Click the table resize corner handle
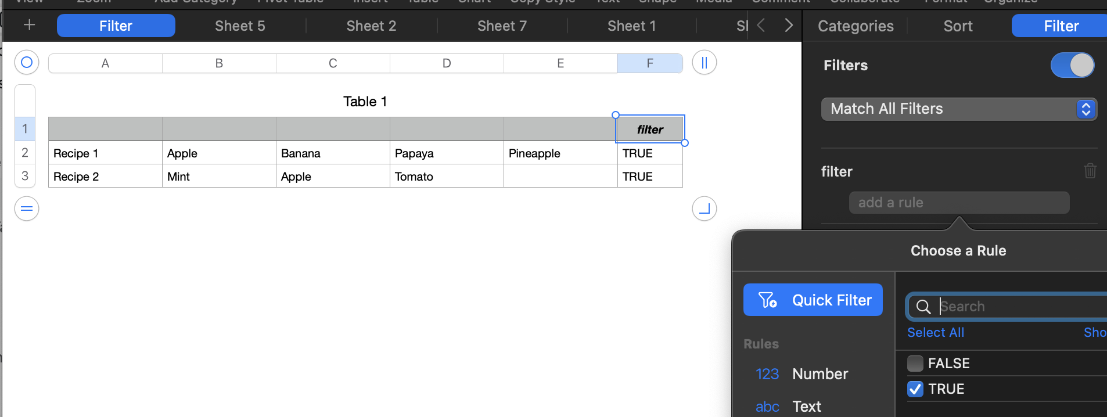 point(704,208)
